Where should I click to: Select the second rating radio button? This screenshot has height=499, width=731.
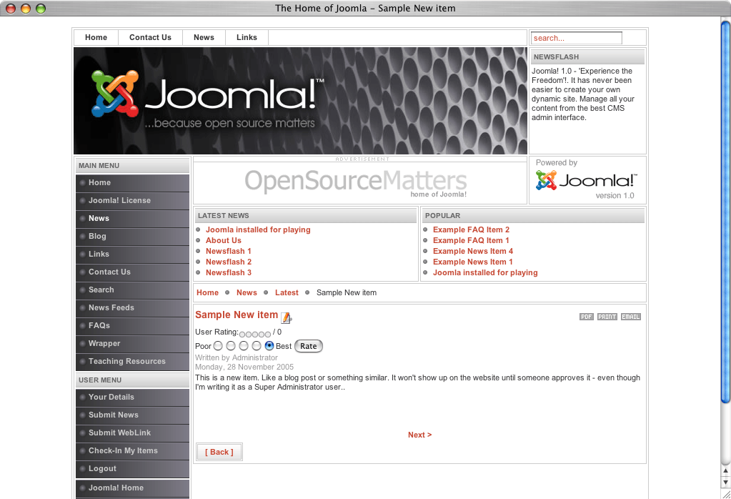(231, 346)
